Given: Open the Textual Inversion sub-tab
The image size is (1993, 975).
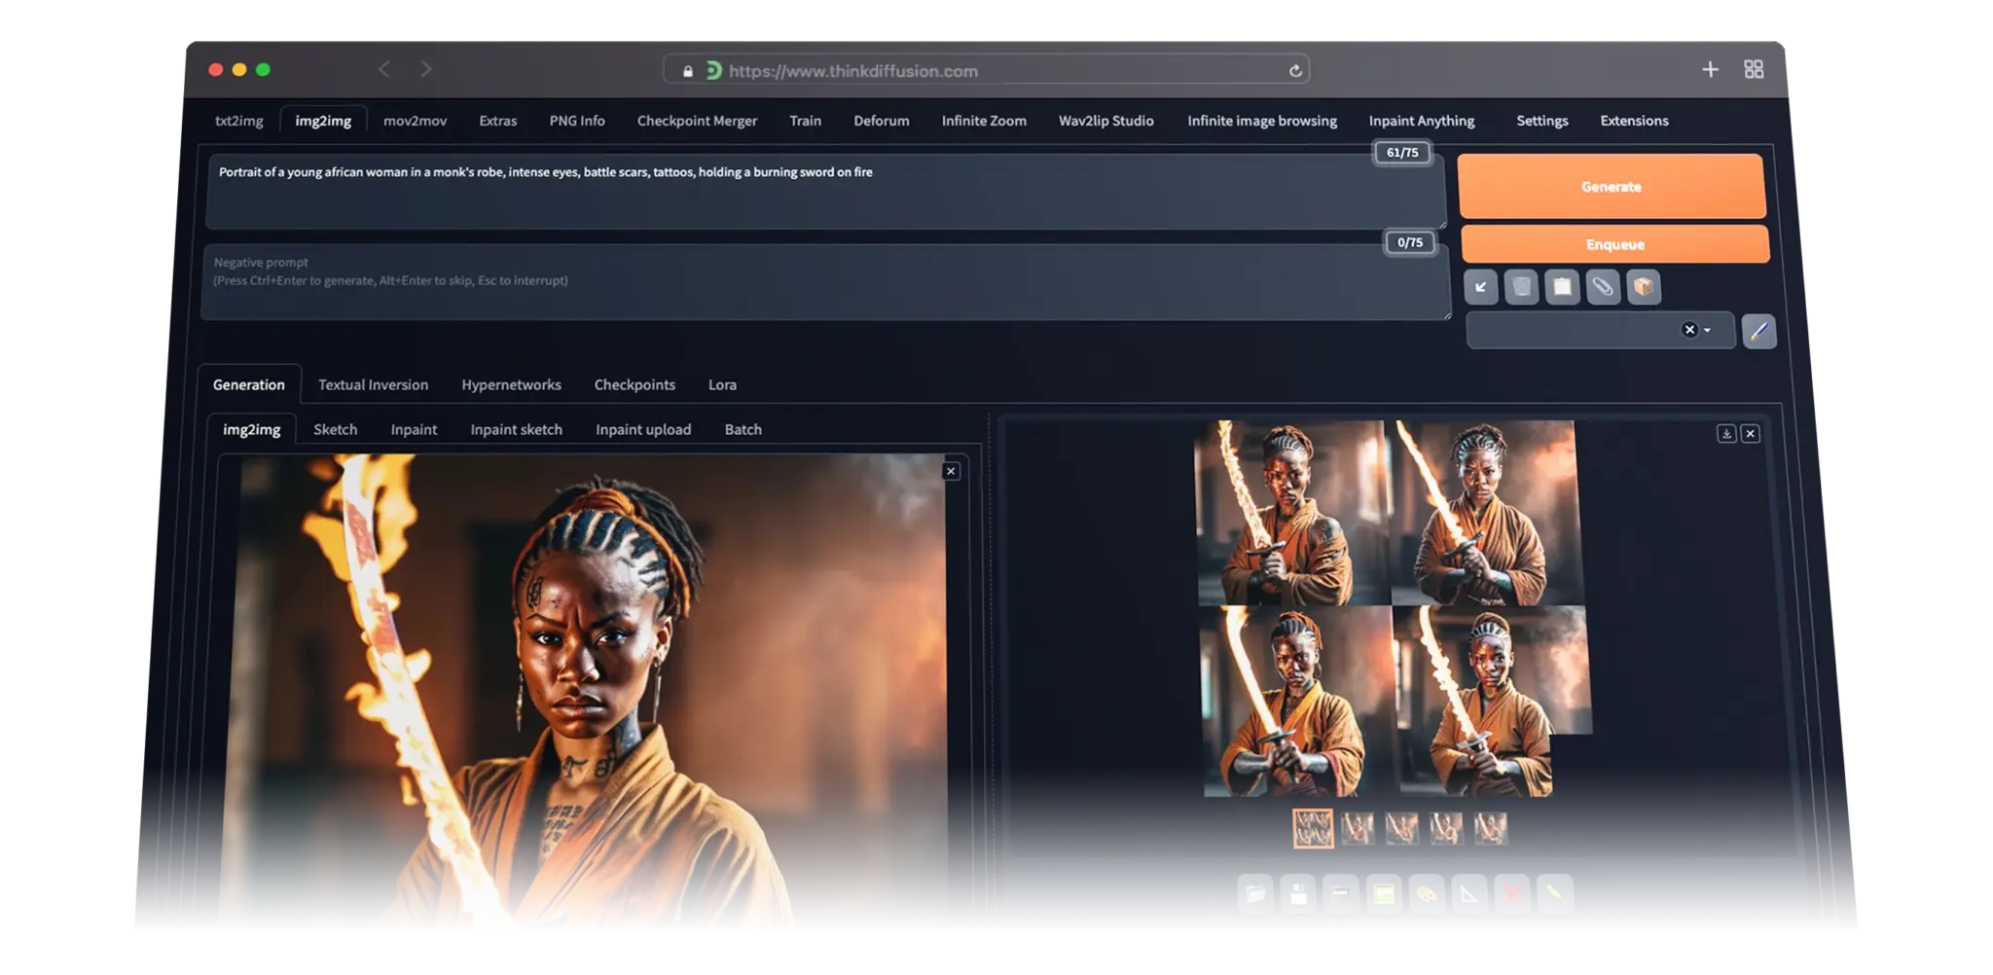Looking at the screenshot, I should [374, 384].
